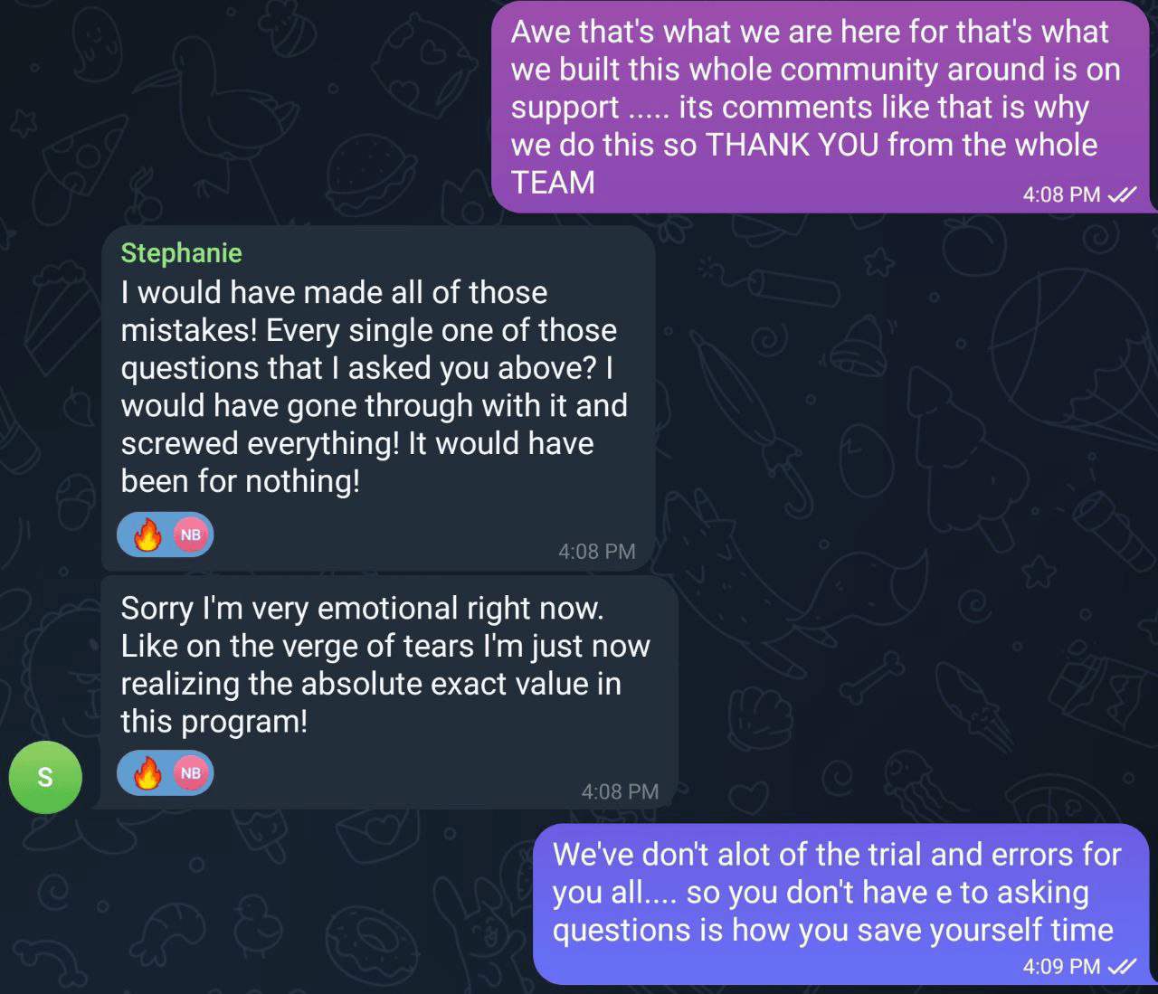Toggle the fire reaction on the emotional message
This screenshot has width=1158, height=994.
point(147,773)
